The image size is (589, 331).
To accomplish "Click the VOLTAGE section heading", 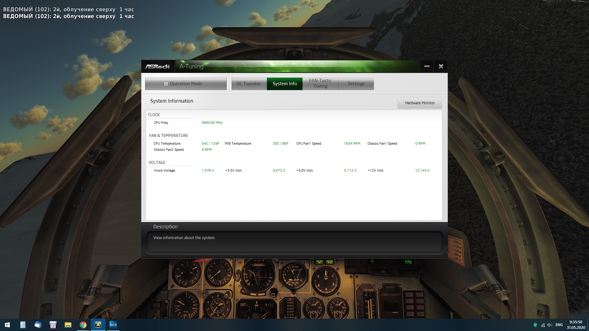I will [157, 162].
